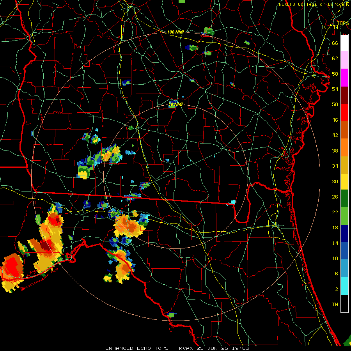Screen dimensions: 351x351
Task: Click the "25 JUN 25" date in caption
Action: pyautogui.click(x=213, y=348)
